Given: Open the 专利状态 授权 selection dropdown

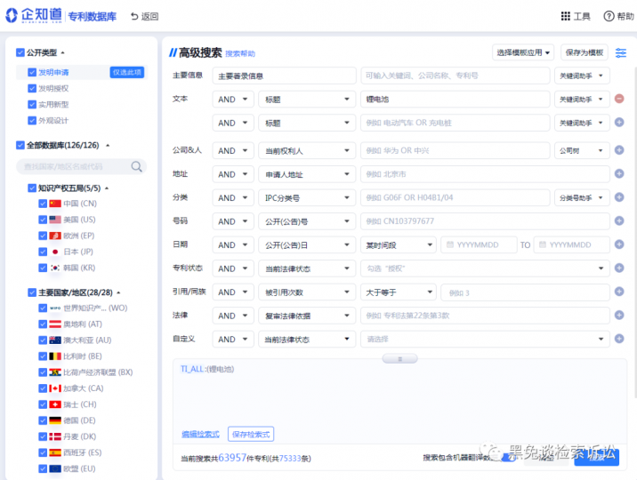Looking at the screenshot, I should (x=485, y=268).
